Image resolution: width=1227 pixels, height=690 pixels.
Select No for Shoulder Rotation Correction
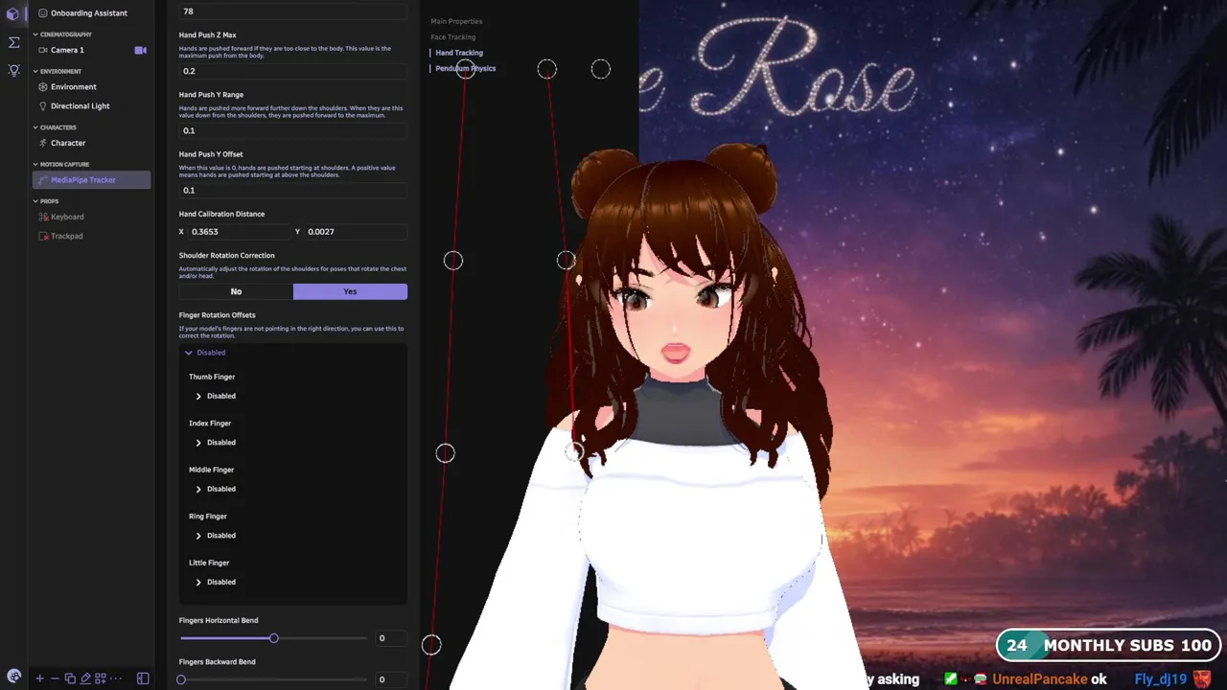click(236, 291)
